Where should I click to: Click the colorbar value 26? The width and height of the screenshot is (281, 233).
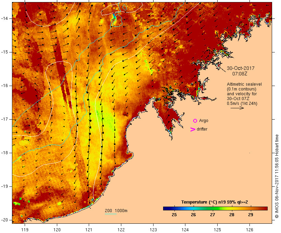click(193, 214)
